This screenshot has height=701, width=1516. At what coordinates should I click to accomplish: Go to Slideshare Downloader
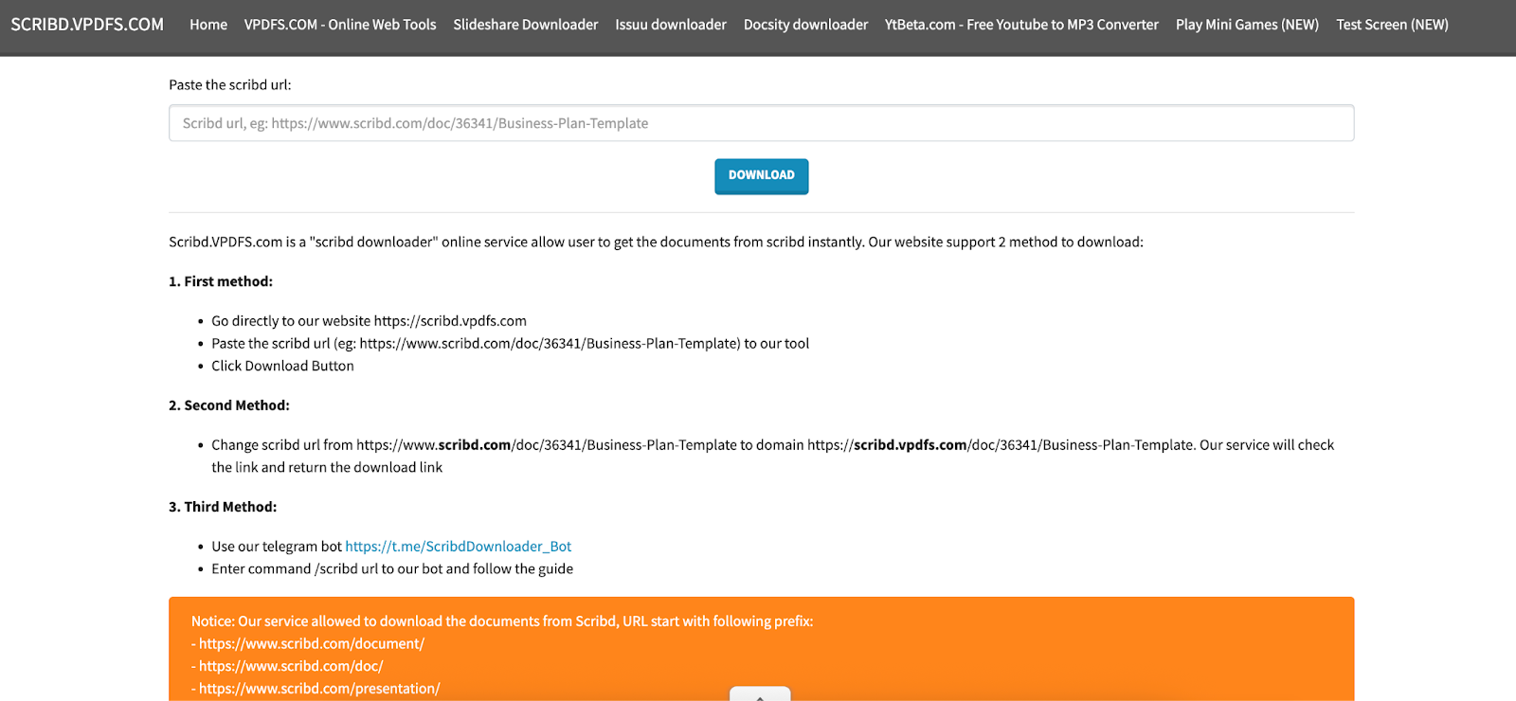click(x=526, y=25)
